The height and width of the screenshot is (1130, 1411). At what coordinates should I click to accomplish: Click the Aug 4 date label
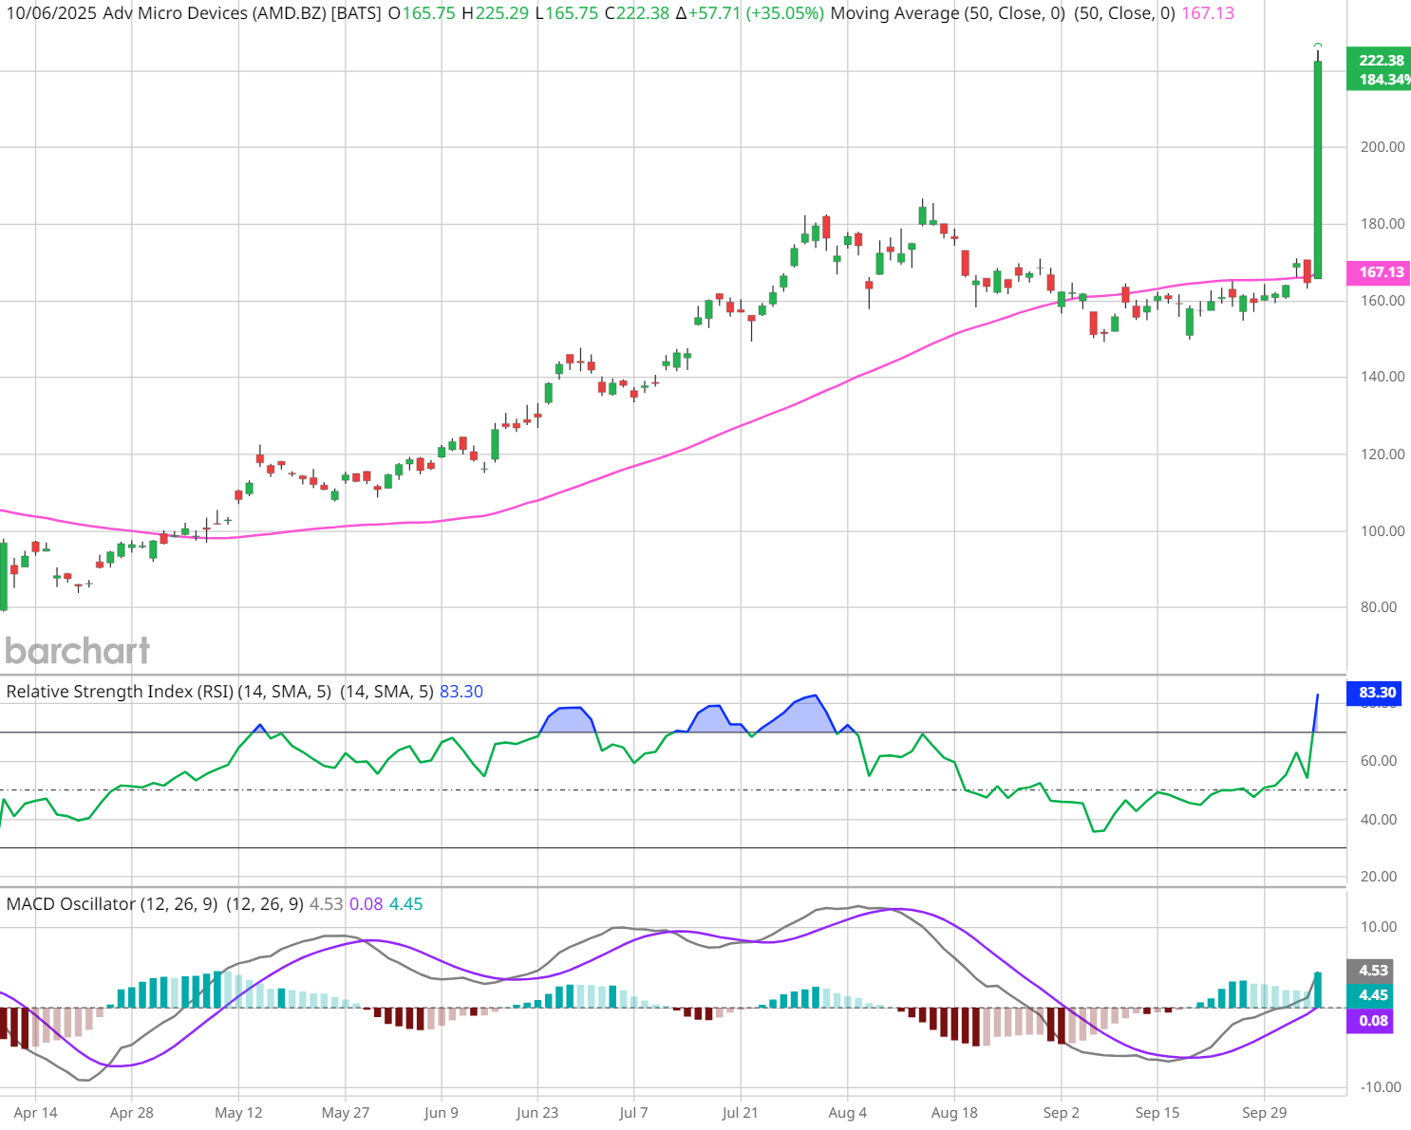848,1113
